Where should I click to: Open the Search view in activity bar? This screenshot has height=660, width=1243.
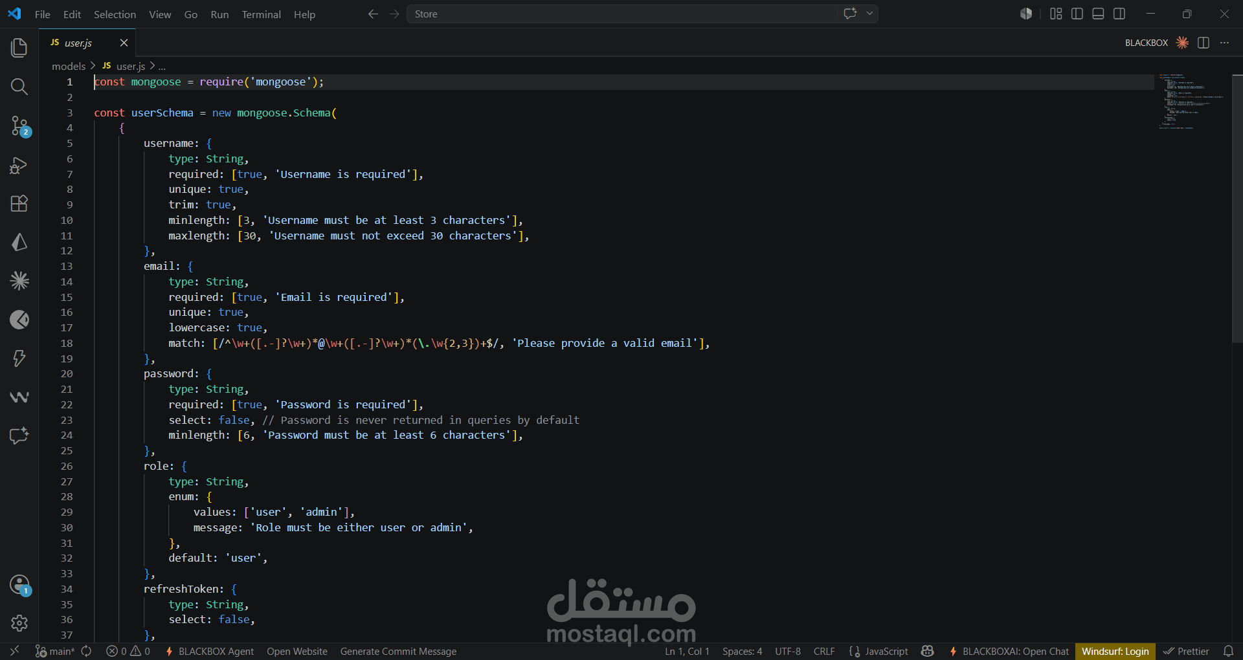pos(19,87)
